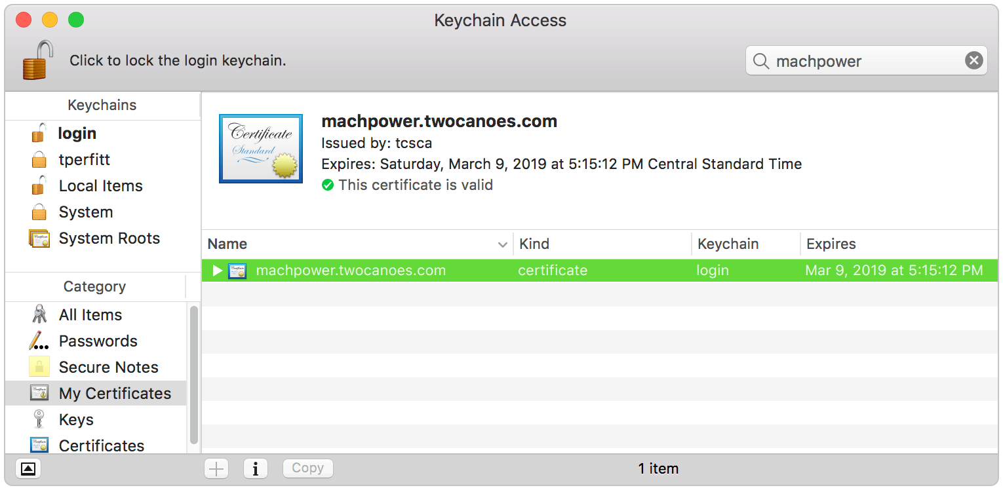
Task: Click the Expires Saturday, March 9 line
Action: click(562, 164)
